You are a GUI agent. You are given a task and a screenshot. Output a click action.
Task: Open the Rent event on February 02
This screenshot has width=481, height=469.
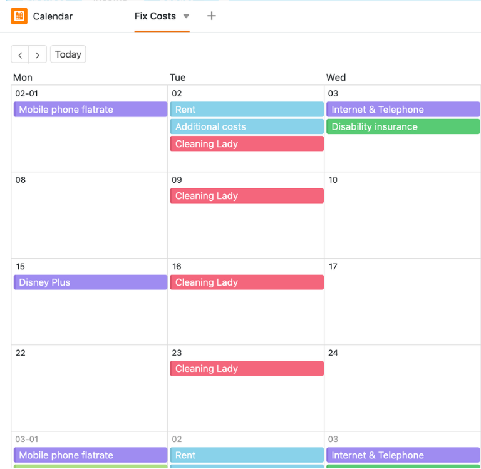(247, 110)
